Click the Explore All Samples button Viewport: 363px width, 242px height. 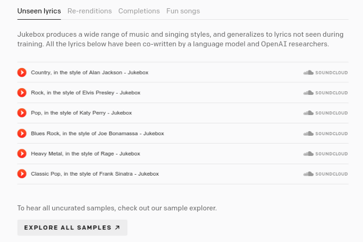pyautogui.click(x=72, y=227)
